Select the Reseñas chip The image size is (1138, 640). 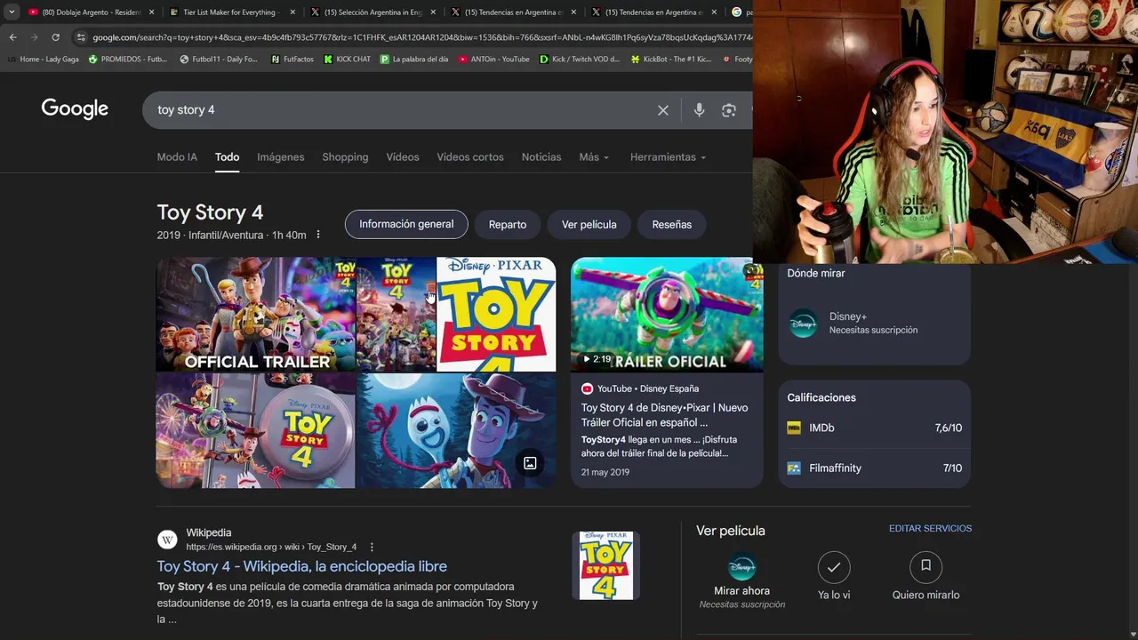[671, 225]
